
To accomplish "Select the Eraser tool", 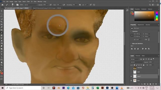I will [2, 41].
